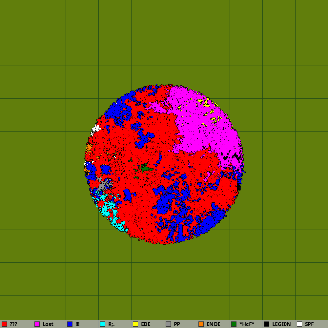Select the '???' legend label
Screen dimensions: 328x328
click(13, 324)
